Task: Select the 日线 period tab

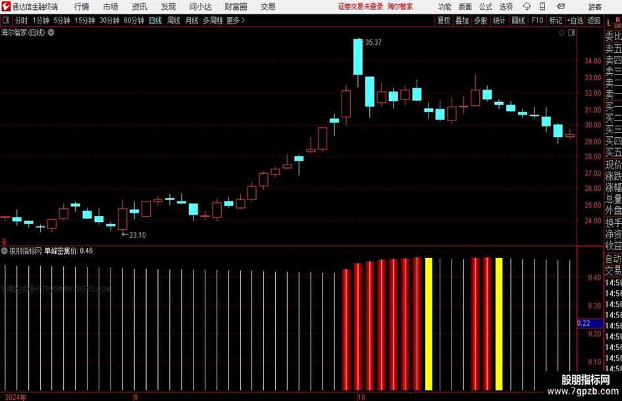Action: click(155, 20)
